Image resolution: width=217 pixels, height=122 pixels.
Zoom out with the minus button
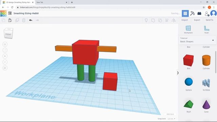[5, 62]
